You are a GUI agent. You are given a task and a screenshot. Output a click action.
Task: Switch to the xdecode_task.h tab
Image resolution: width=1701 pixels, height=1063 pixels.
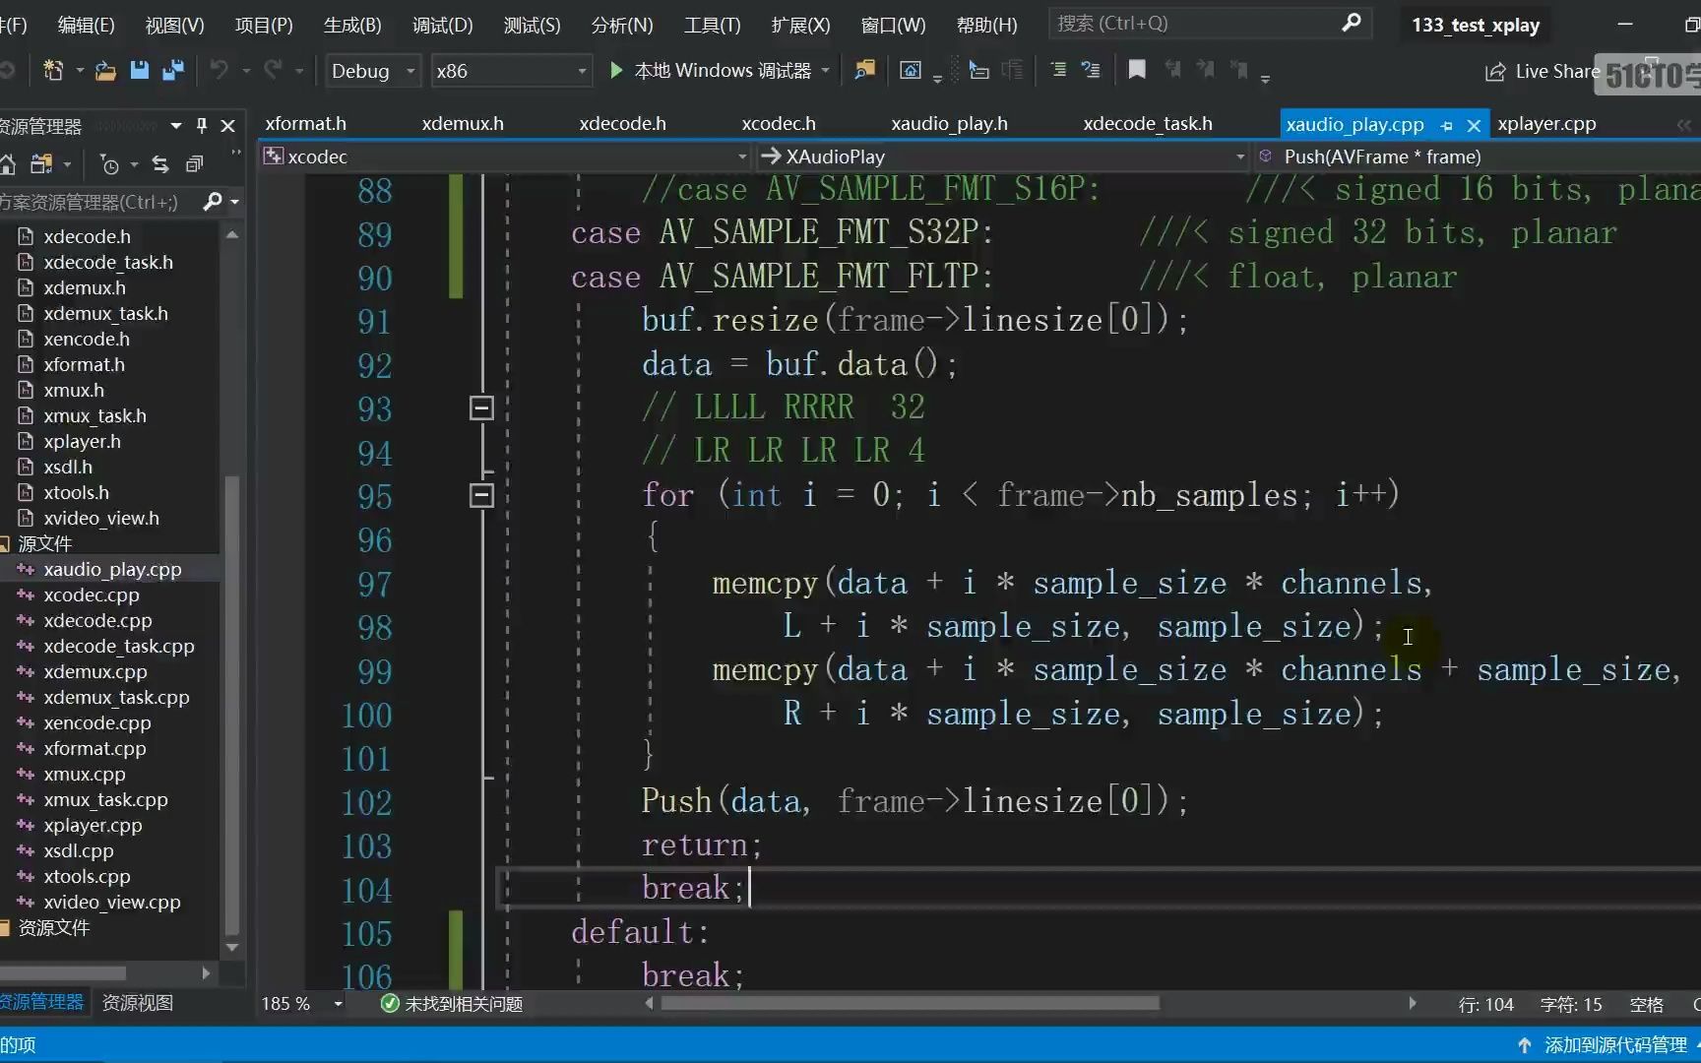[x=1148, y=124]
